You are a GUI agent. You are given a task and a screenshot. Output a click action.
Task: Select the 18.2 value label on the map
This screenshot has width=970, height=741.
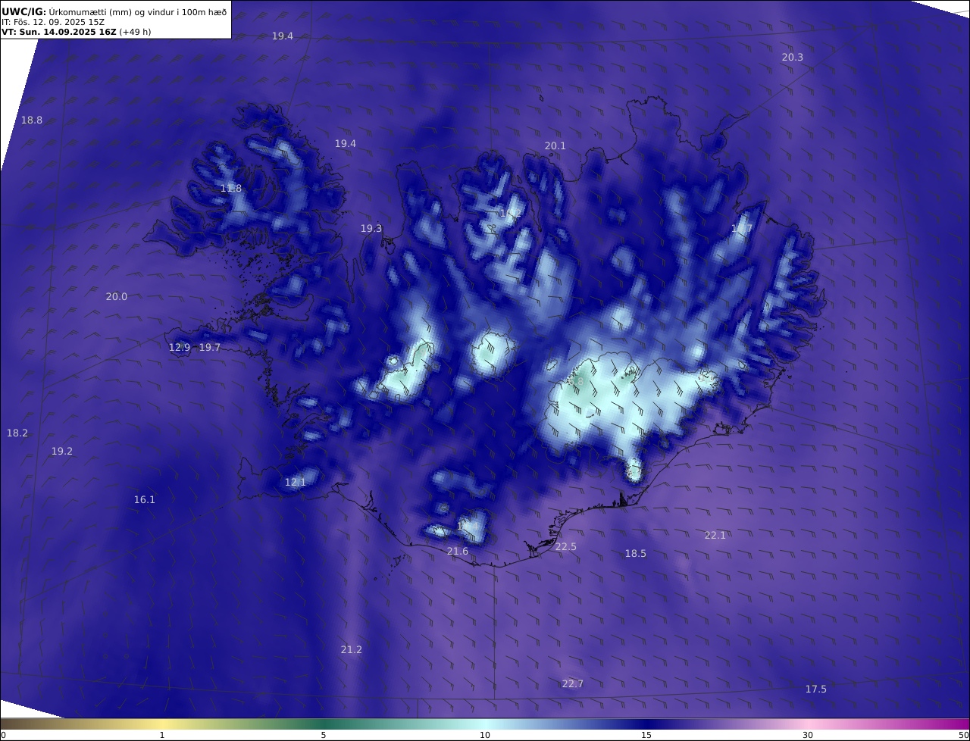[17, 433]
